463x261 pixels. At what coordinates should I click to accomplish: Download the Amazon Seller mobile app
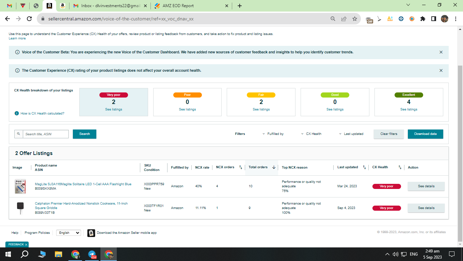(127, 233)
